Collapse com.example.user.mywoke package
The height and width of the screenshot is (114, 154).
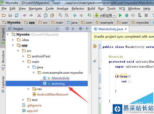(34, 73)
